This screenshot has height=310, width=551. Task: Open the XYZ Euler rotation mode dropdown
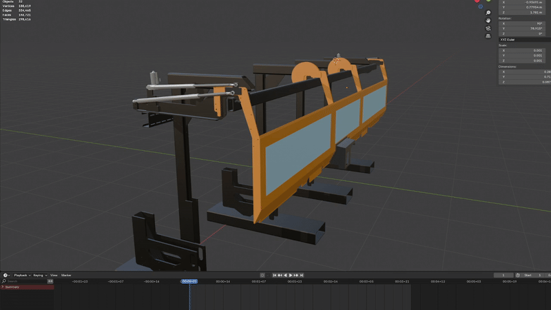(525, 40)
